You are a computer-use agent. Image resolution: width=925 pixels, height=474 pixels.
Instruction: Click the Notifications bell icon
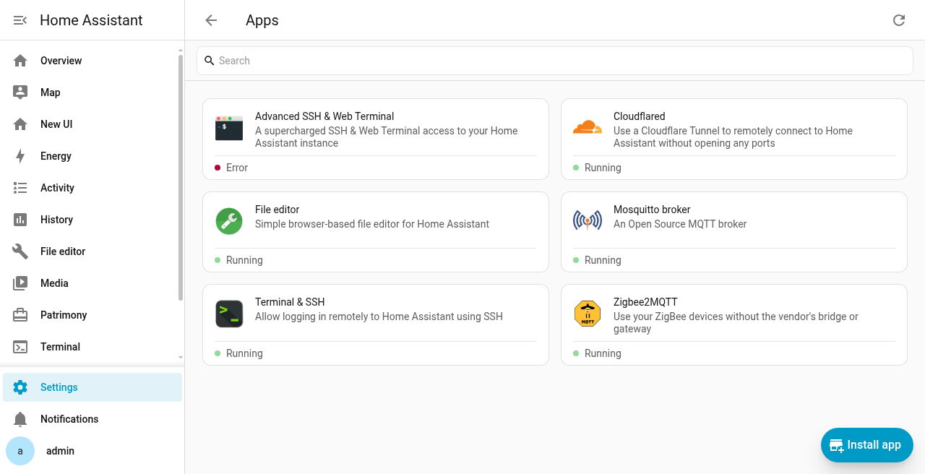20,419
